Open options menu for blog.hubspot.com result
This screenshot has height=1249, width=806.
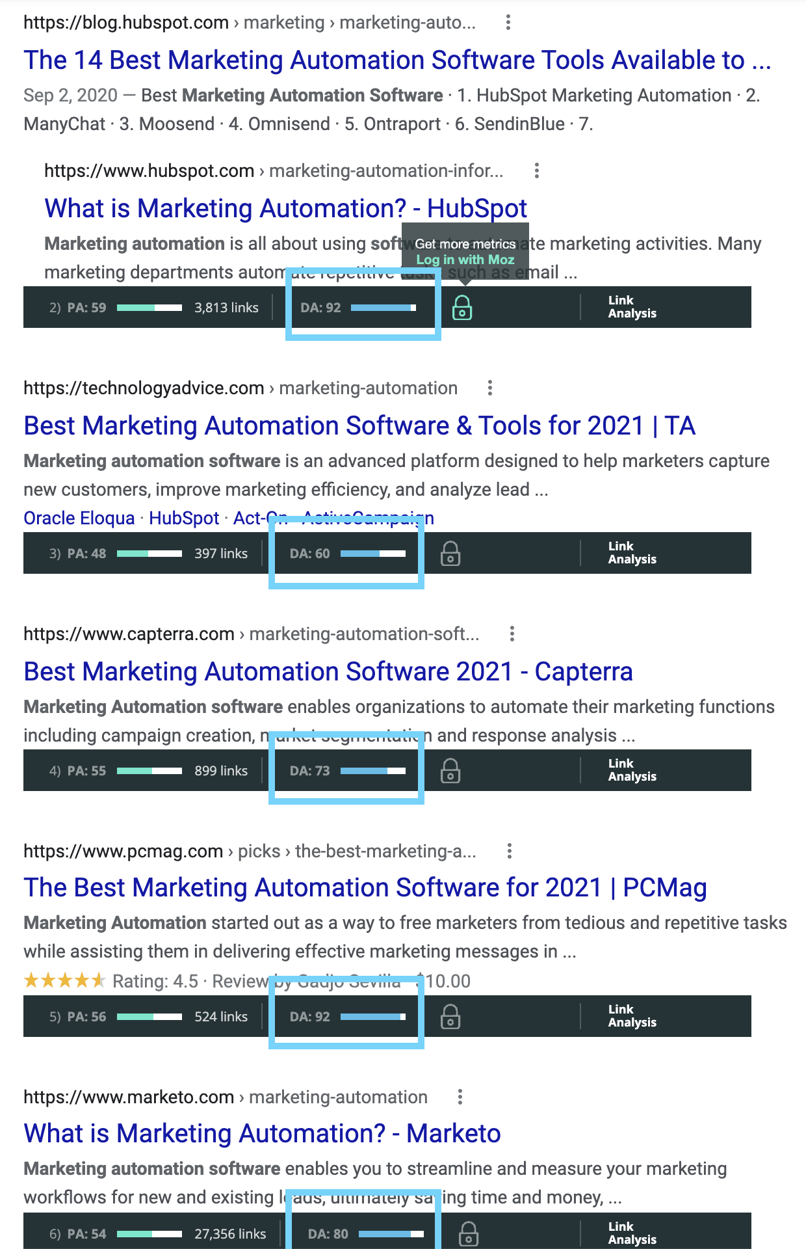[508, 23]
